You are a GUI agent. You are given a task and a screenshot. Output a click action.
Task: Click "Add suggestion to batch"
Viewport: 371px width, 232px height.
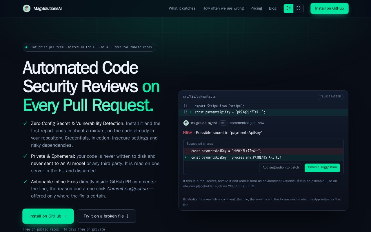pyautogui.click(x=281, y=168)
